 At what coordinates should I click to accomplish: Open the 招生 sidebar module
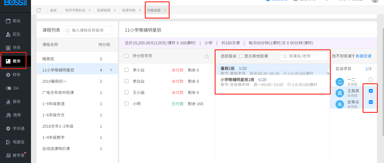point(15,34)
